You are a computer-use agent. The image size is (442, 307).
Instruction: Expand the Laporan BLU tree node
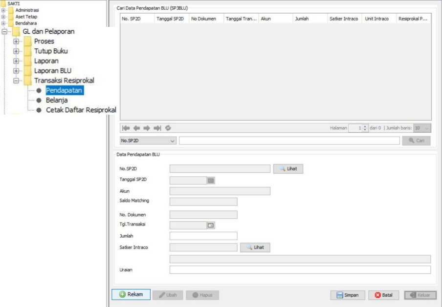pyautogui.click(x=16, y=71)
